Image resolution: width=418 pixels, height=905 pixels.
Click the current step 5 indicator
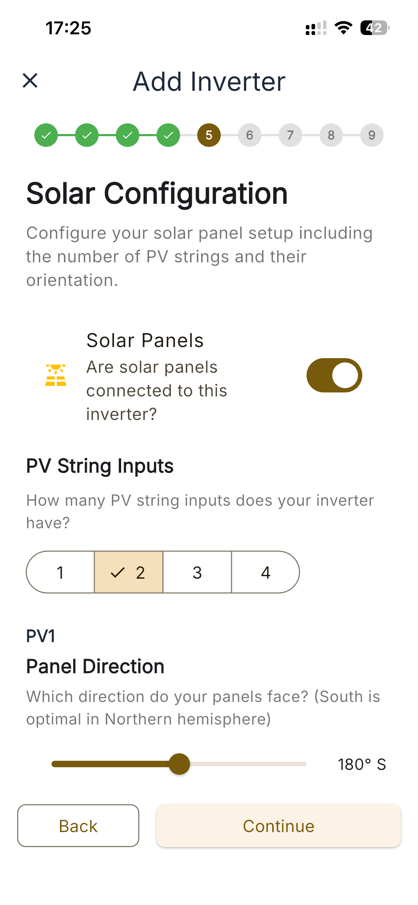point(209,135)
